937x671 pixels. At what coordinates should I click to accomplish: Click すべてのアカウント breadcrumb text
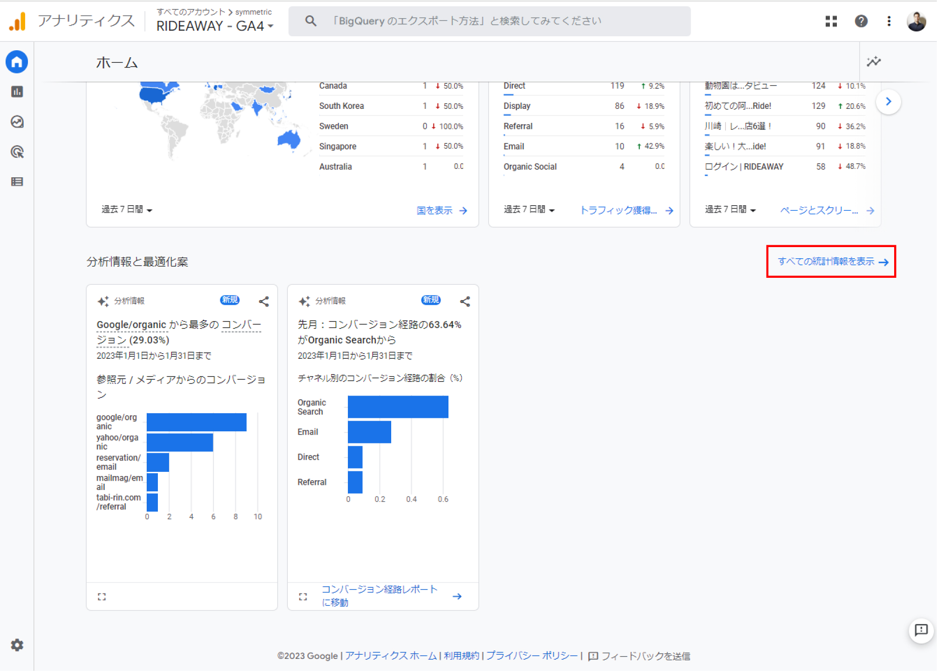[191, 12]
